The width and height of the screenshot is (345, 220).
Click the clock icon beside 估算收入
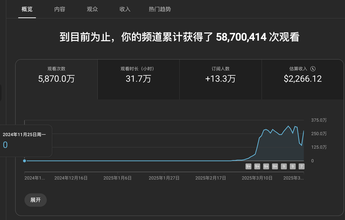[313, 69]
